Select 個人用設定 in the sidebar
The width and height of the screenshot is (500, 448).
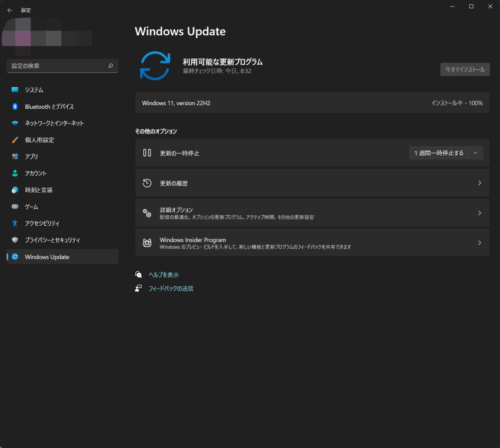pos(62,140)
